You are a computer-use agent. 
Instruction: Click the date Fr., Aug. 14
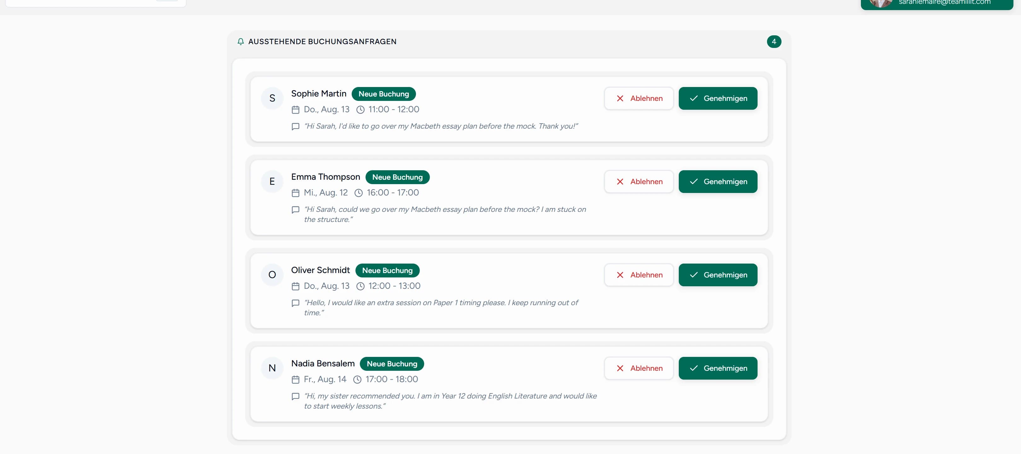pos(325,380)
